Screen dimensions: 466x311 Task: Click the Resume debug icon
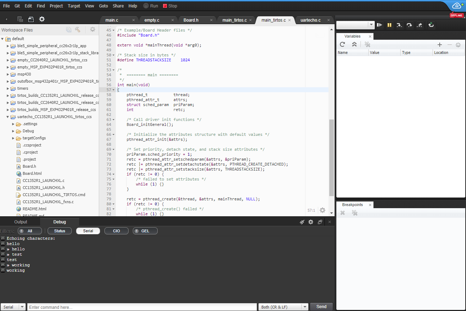pyautogui.click(x=379, y=25)
